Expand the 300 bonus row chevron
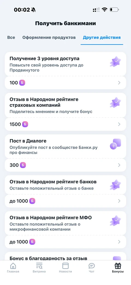131x285 pixels. pyautogui.click(x=119, y=165)
